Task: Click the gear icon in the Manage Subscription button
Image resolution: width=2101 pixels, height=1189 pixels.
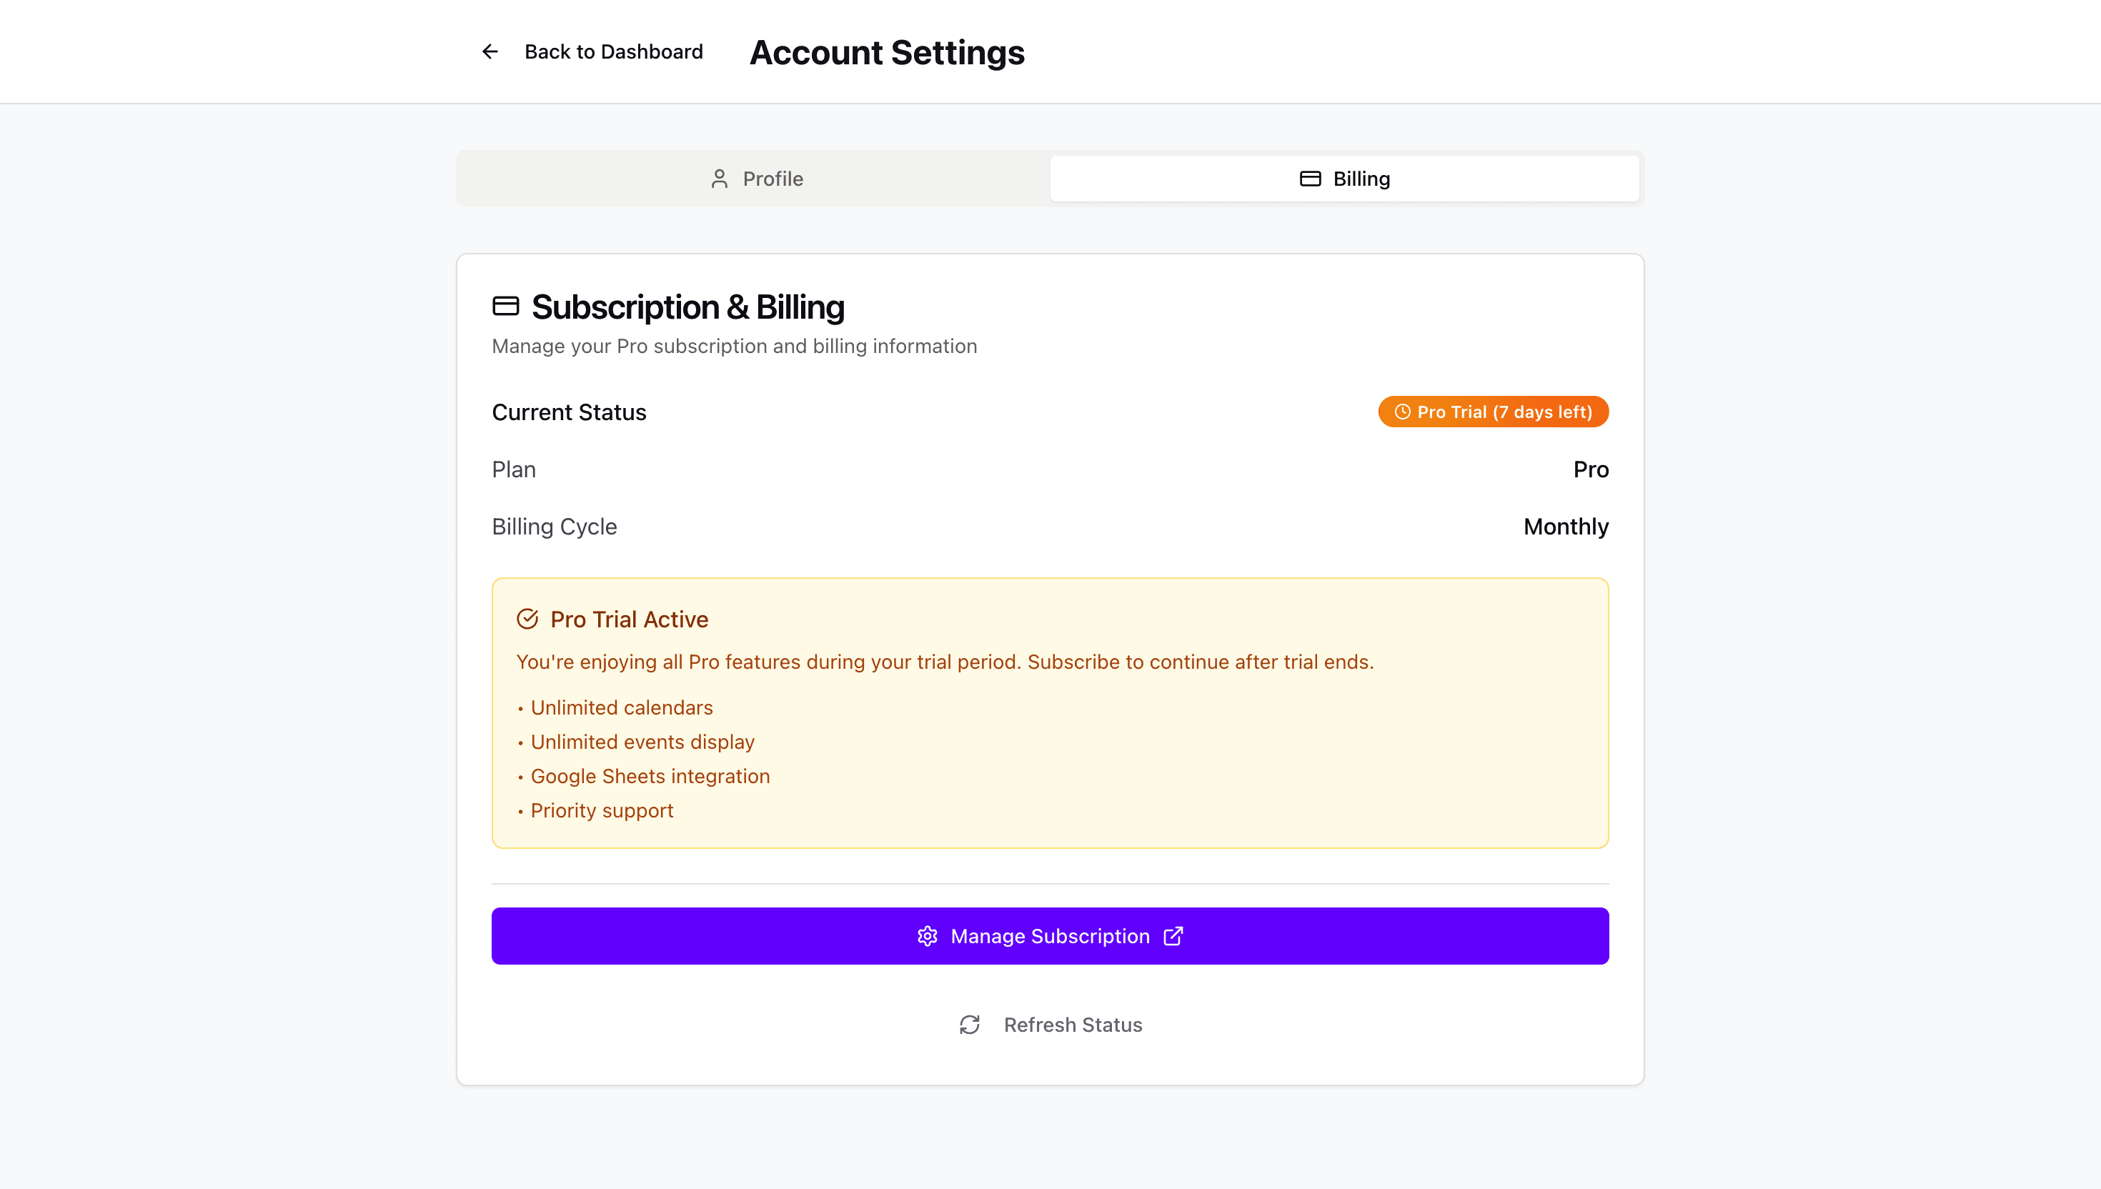Action: pos(928,936)
